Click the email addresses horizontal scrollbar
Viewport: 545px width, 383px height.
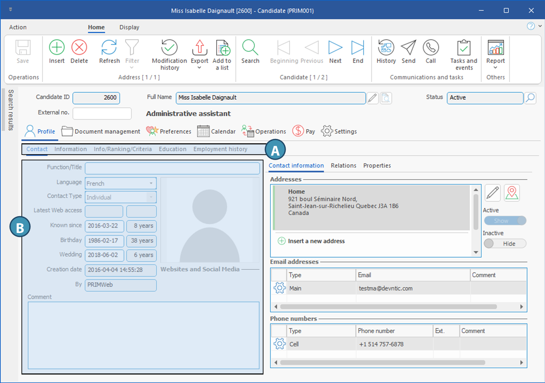(x=388, y=307)
